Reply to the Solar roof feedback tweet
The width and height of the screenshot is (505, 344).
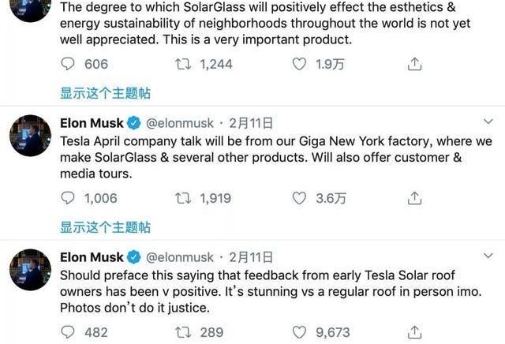click(x=69, y=332)
